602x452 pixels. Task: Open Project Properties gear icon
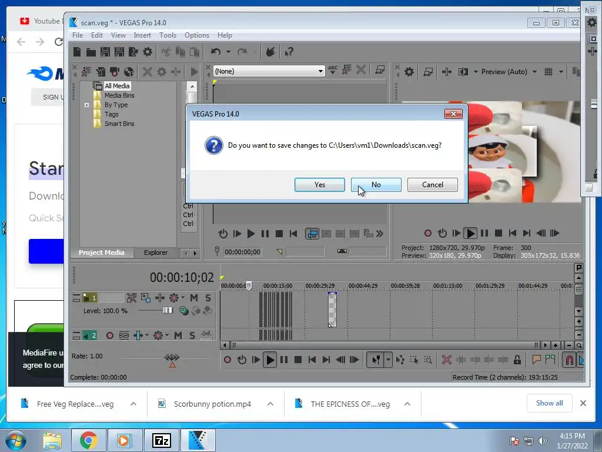click(148, 52)
